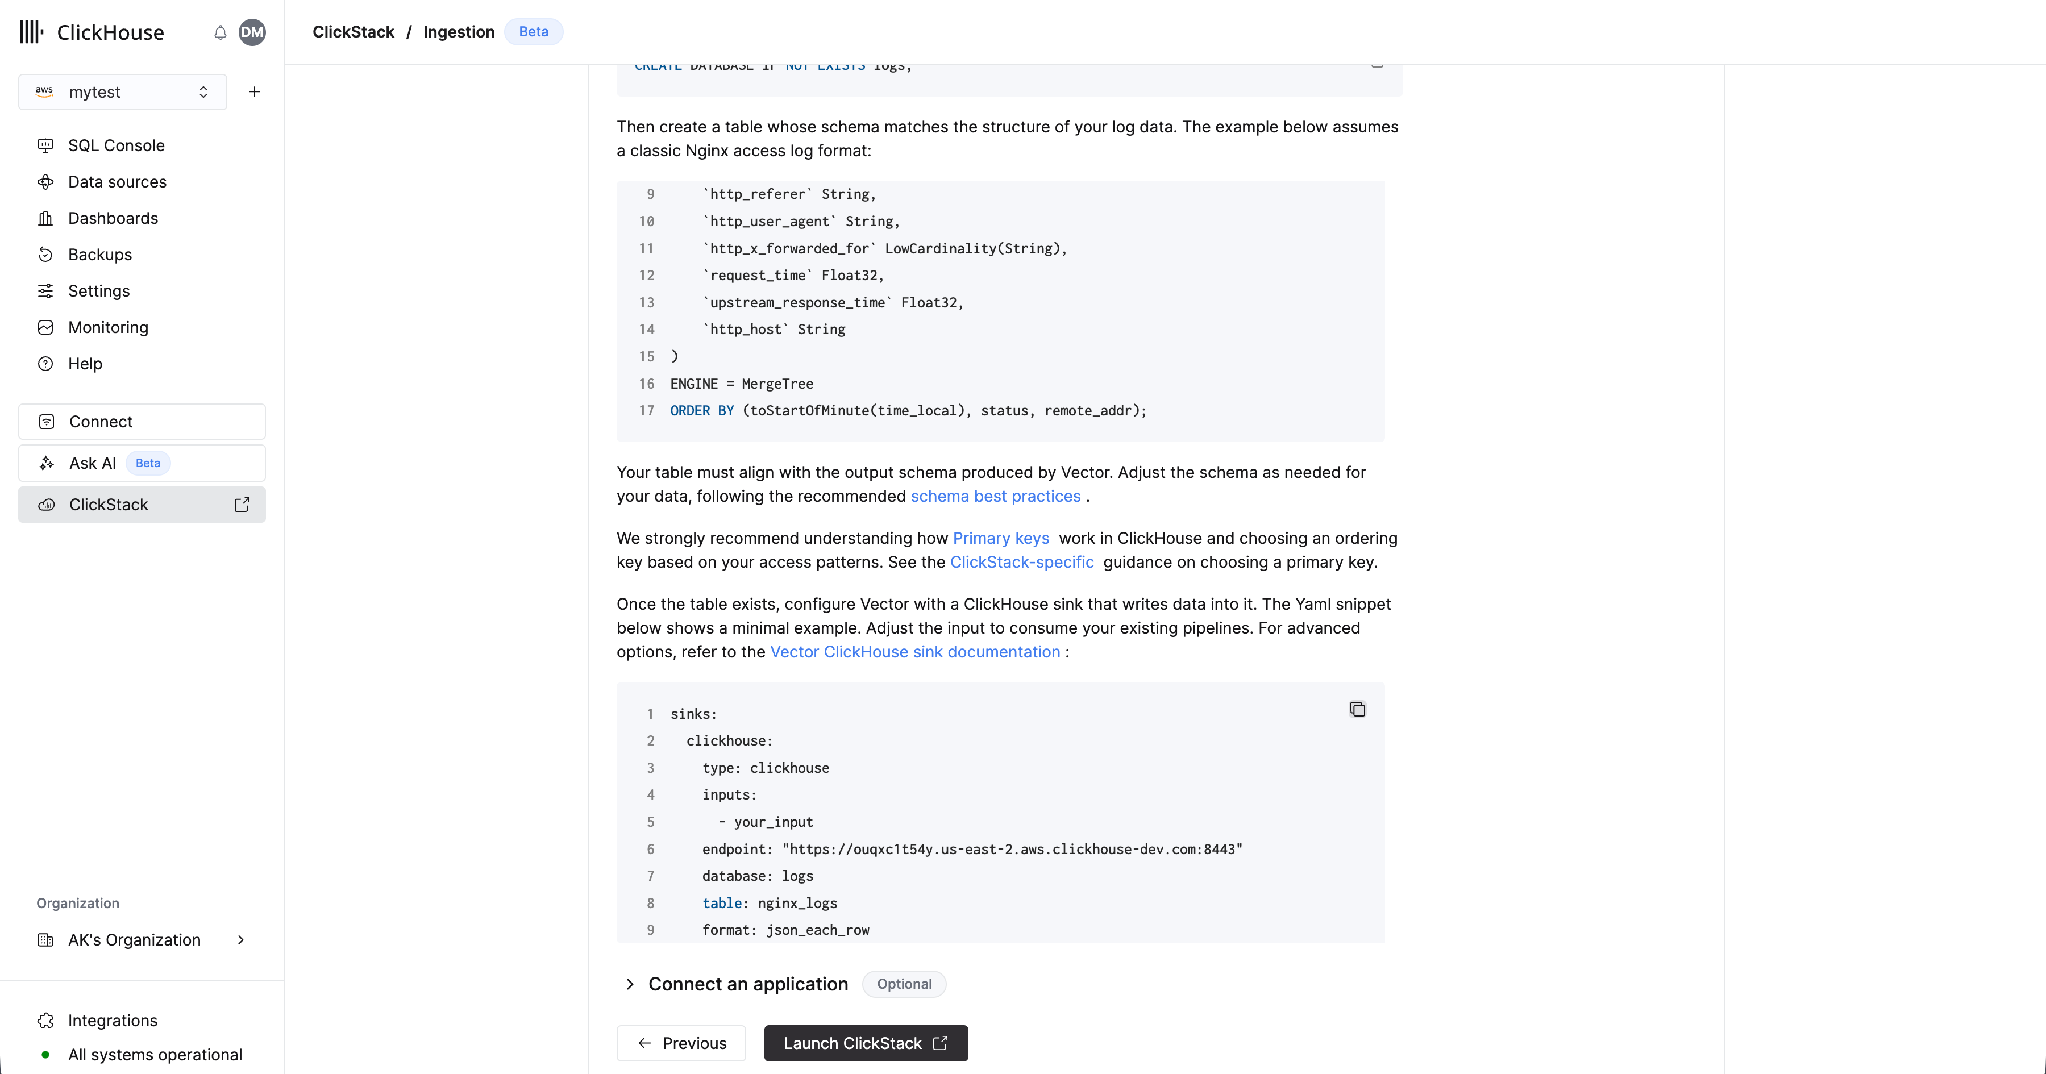Open Vector ClickHouse sink documentation link
This screenshot has width=2046, height=1074.
coord(914,652)
